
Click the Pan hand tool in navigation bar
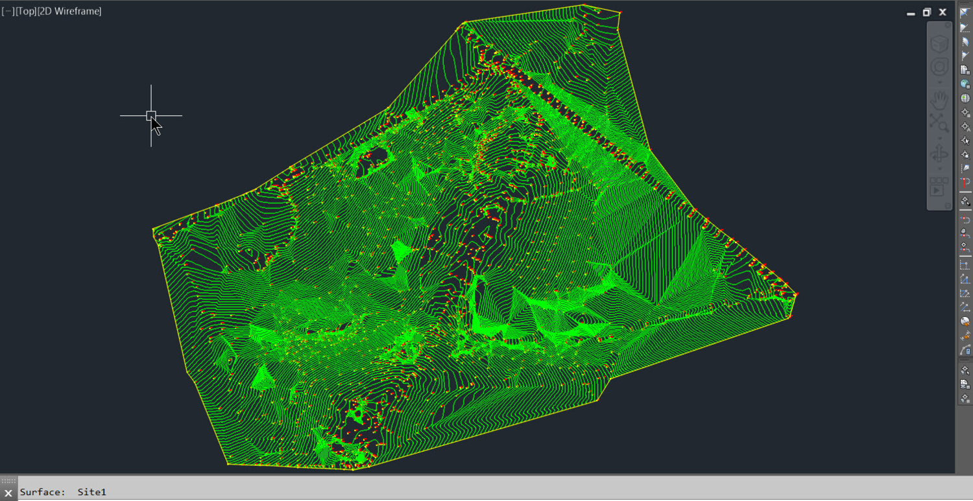939,100
